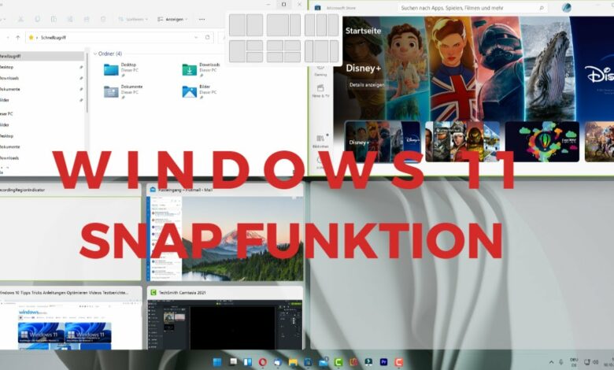Screen dimensions: 614x370
Task: Choose the TechSmith Camtasia 2021 snap thumbnail
Action: click(x=225, y=319)
